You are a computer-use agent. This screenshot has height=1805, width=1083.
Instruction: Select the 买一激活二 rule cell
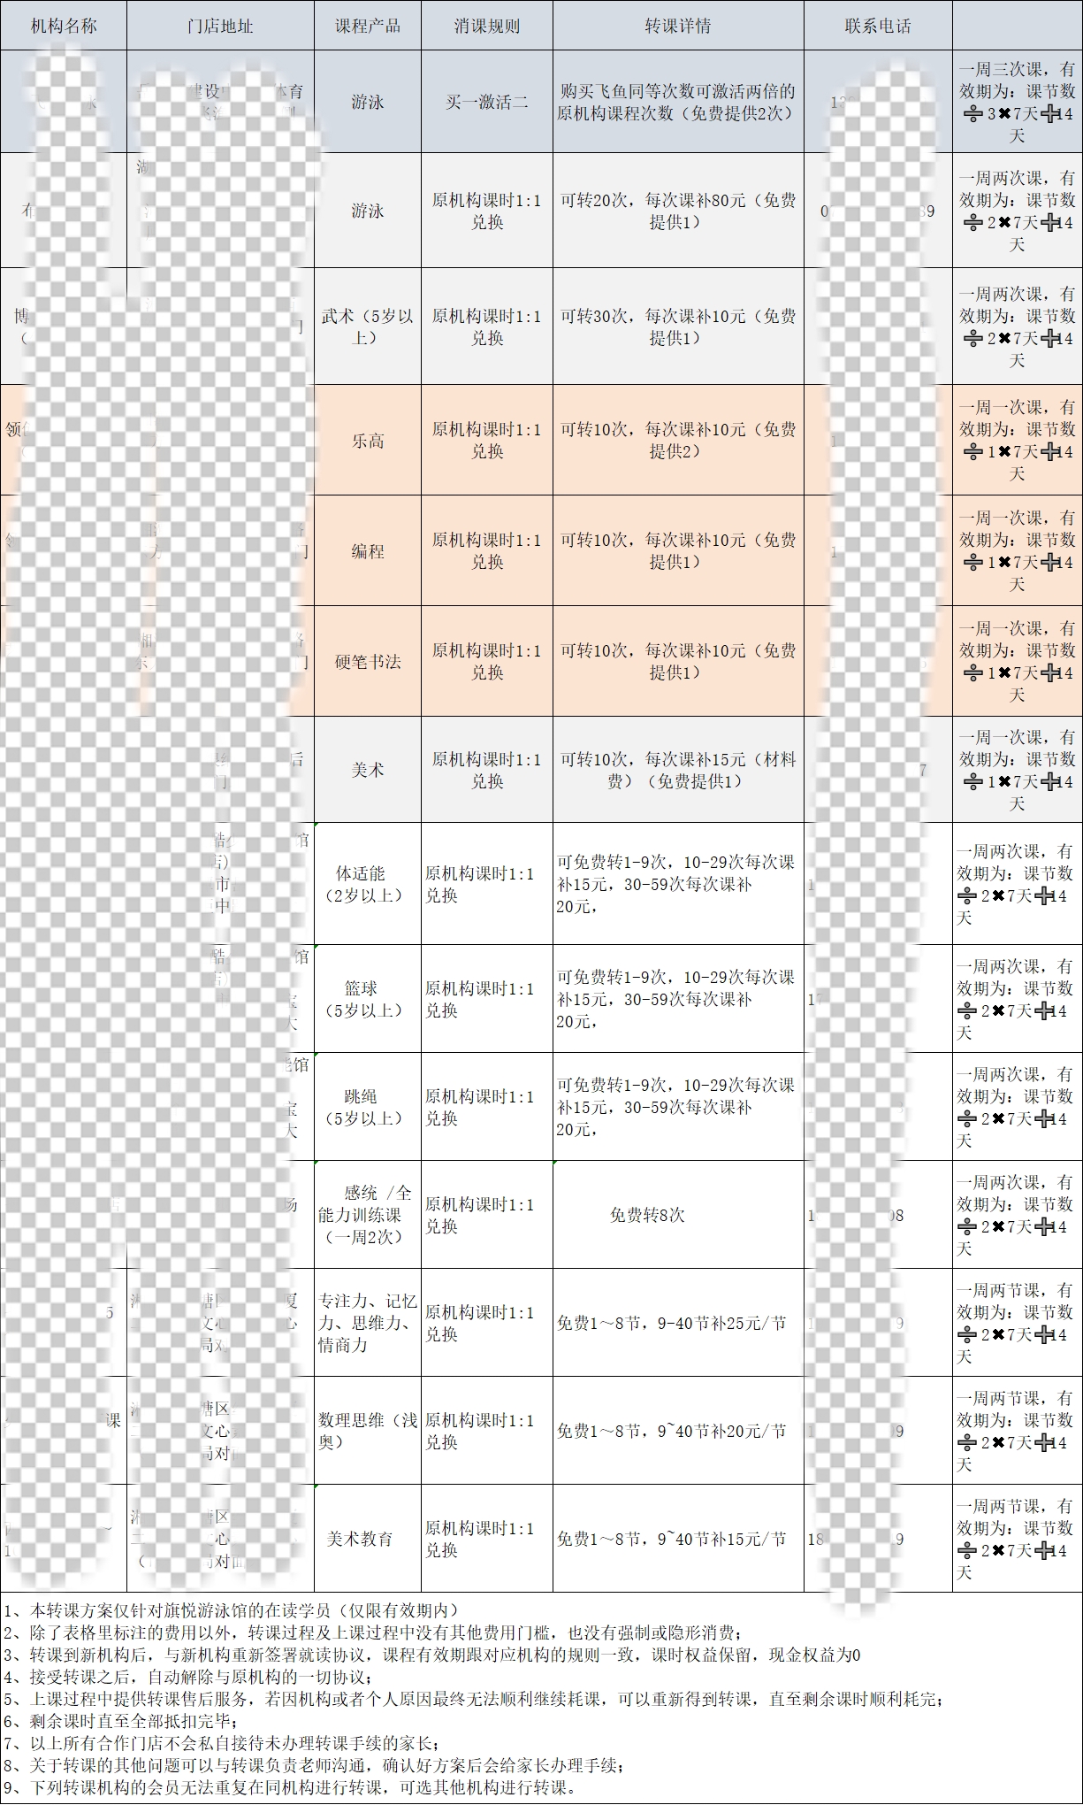486,102
